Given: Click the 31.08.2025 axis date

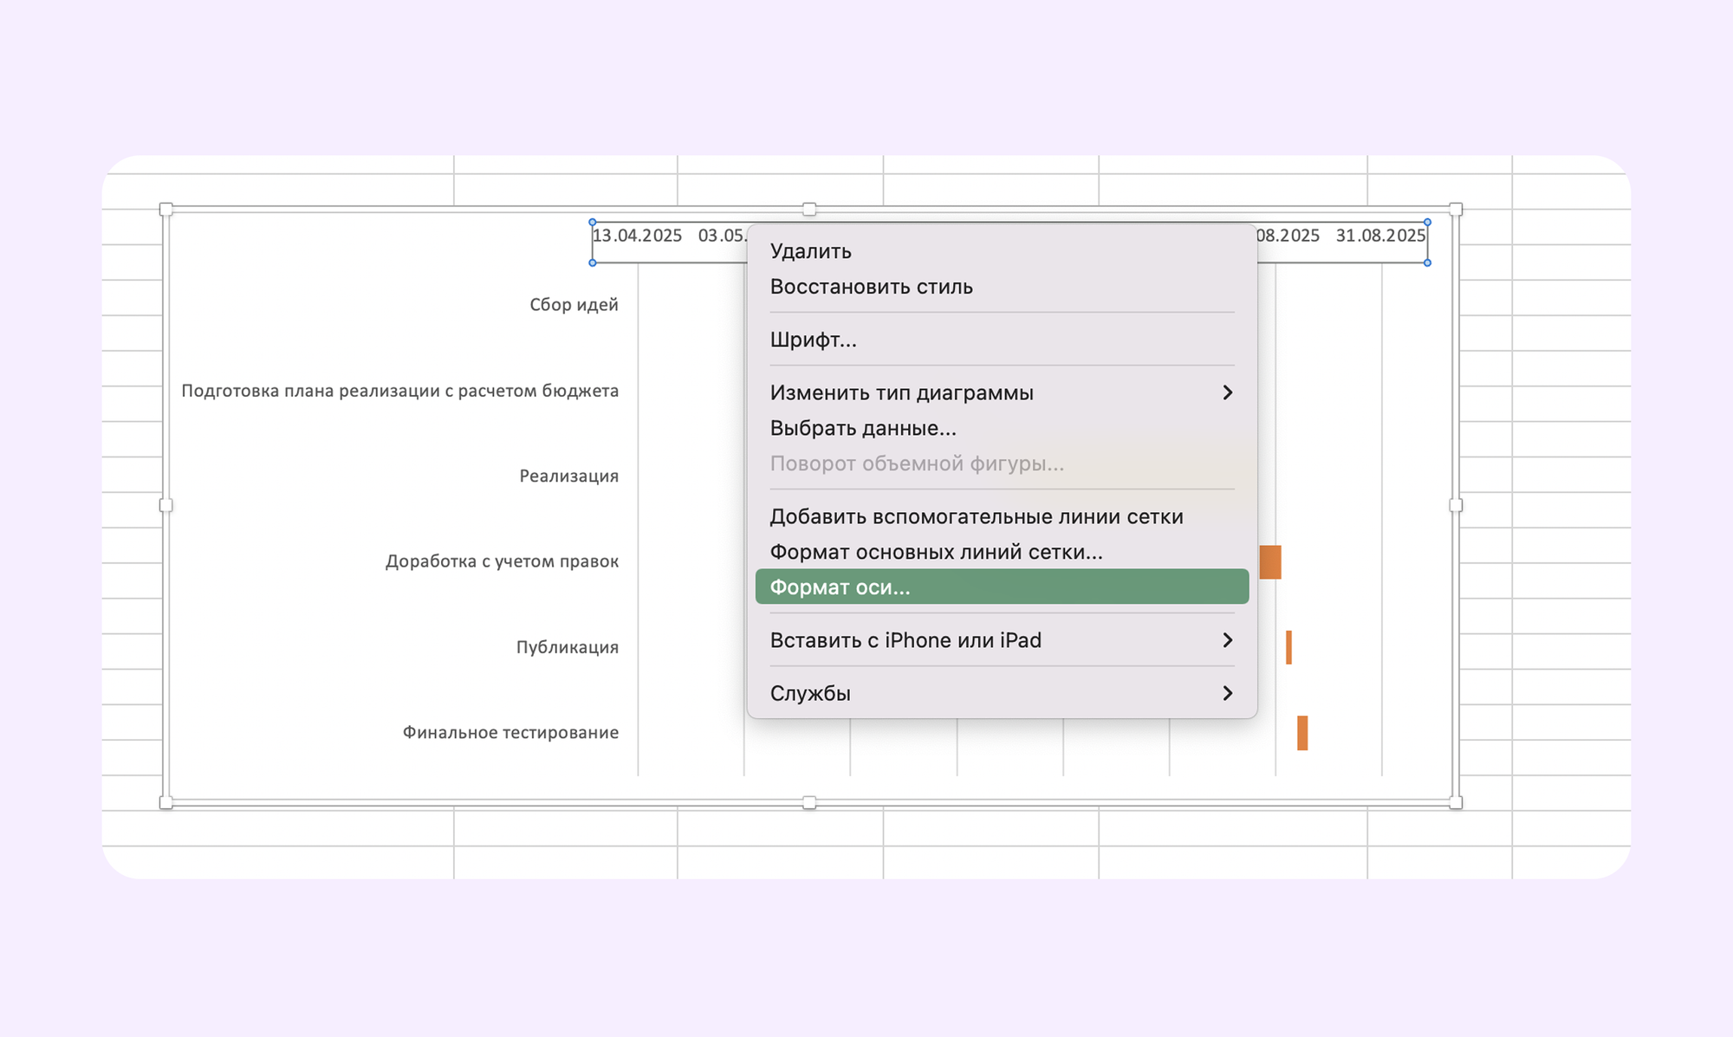Looking at the screenshot, I should [1380, 236].
